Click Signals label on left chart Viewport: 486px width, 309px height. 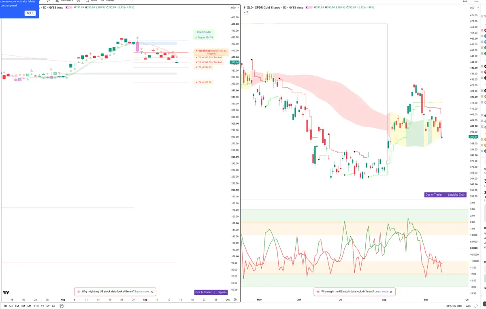pos(222,292)
